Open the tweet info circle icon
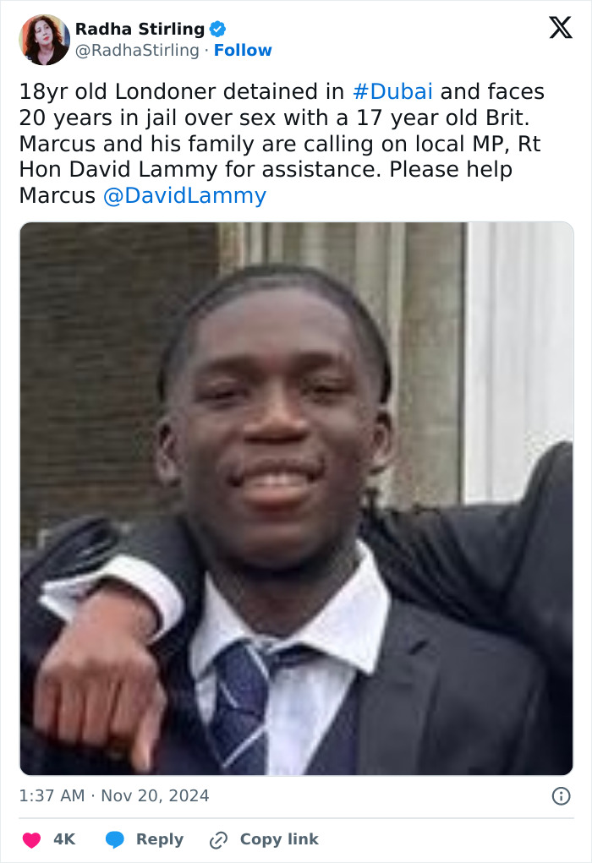This screenshot has height=863, width=592. pos(562,796)
